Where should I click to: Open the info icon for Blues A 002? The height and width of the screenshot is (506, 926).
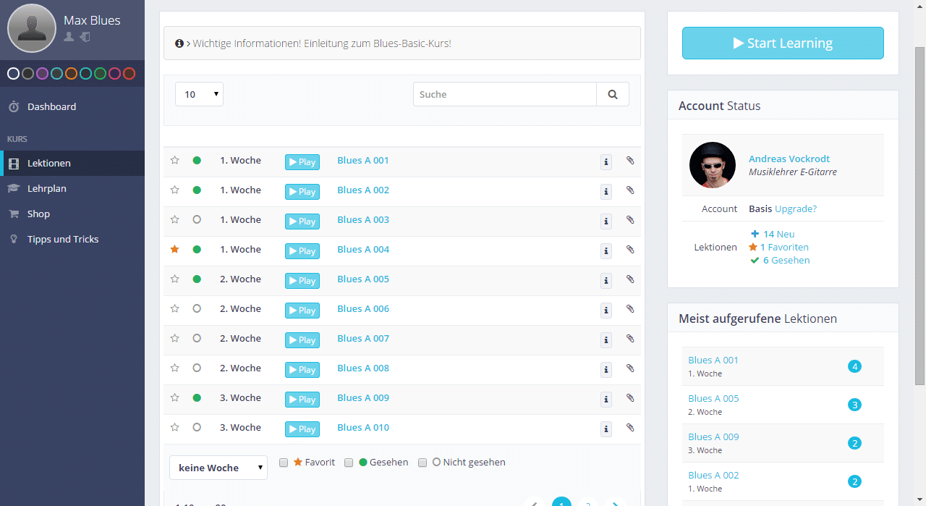point(606,191)
